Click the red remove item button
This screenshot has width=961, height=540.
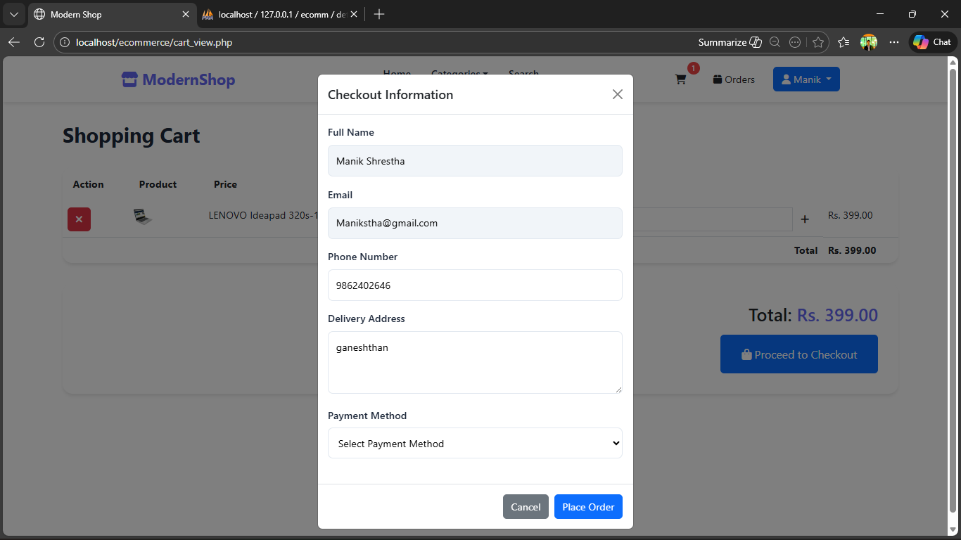coord(79,219)
